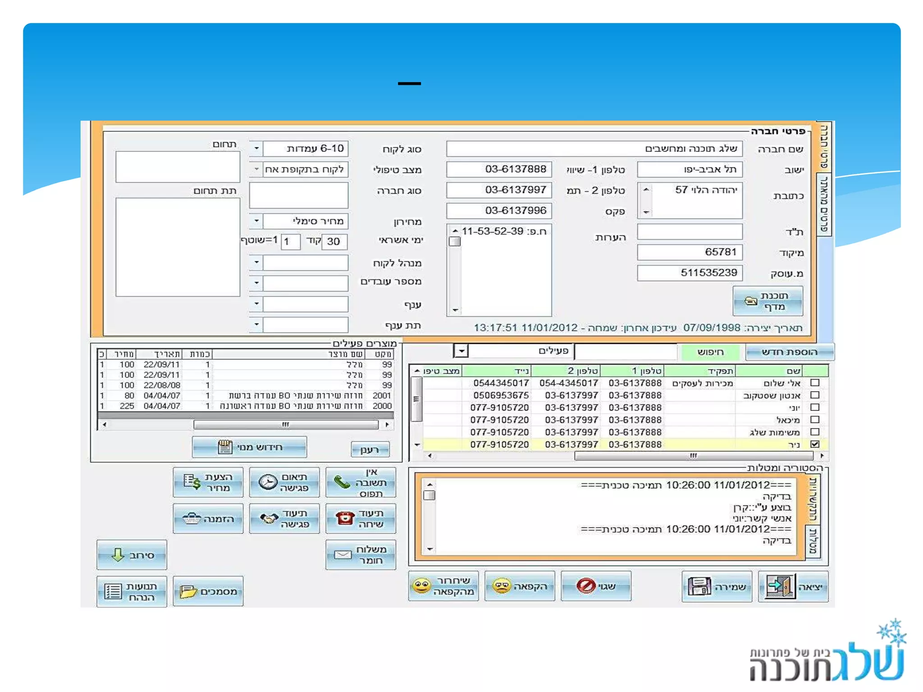The width and height of the screenshot is (923, 692).
Task: Click the Add New (הוספת חדש) button
Action: (x=789, y=352)
